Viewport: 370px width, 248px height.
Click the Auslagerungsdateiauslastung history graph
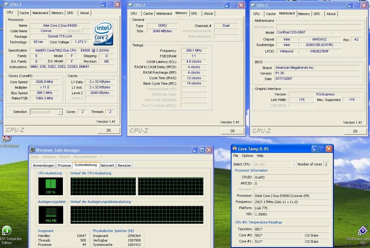[x=137, y=215]
